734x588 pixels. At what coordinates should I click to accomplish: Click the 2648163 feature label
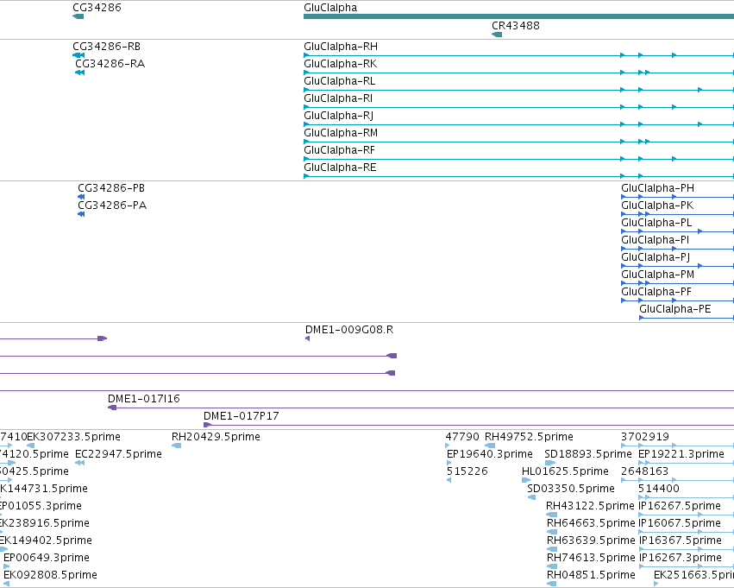644,471
